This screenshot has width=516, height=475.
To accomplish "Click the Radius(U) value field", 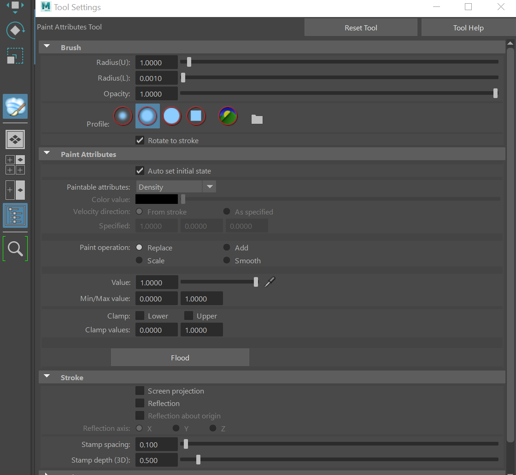I will pos(157,63).
